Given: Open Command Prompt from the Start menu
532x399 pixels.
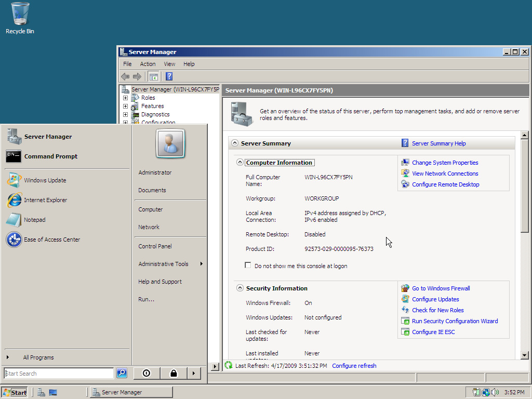Looking at the screenshot, I should pyautogui.click(x=52, y=156).
